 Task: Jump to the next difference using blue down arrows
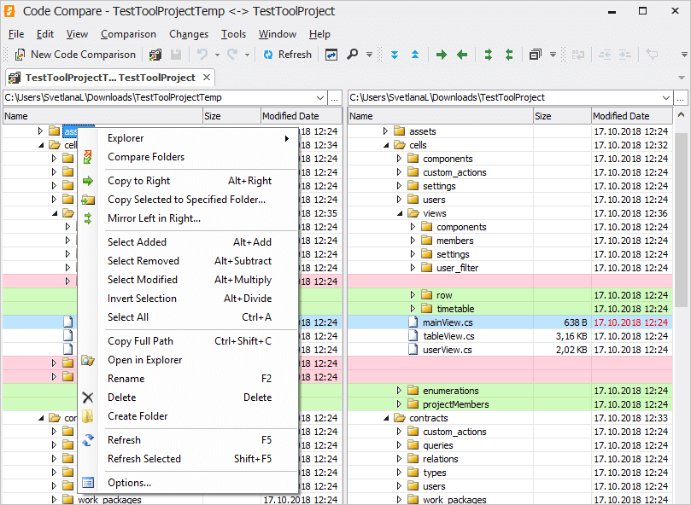pyautogui.click(x=395, y=55)
